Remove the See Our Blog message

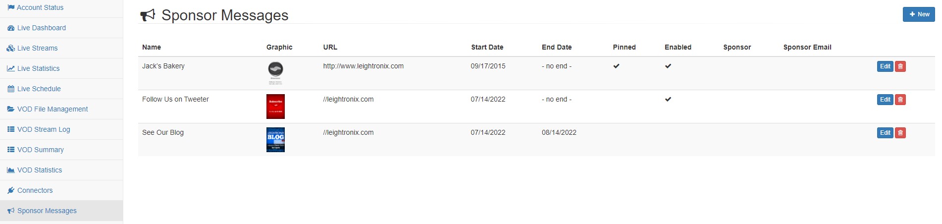point(900,133)
